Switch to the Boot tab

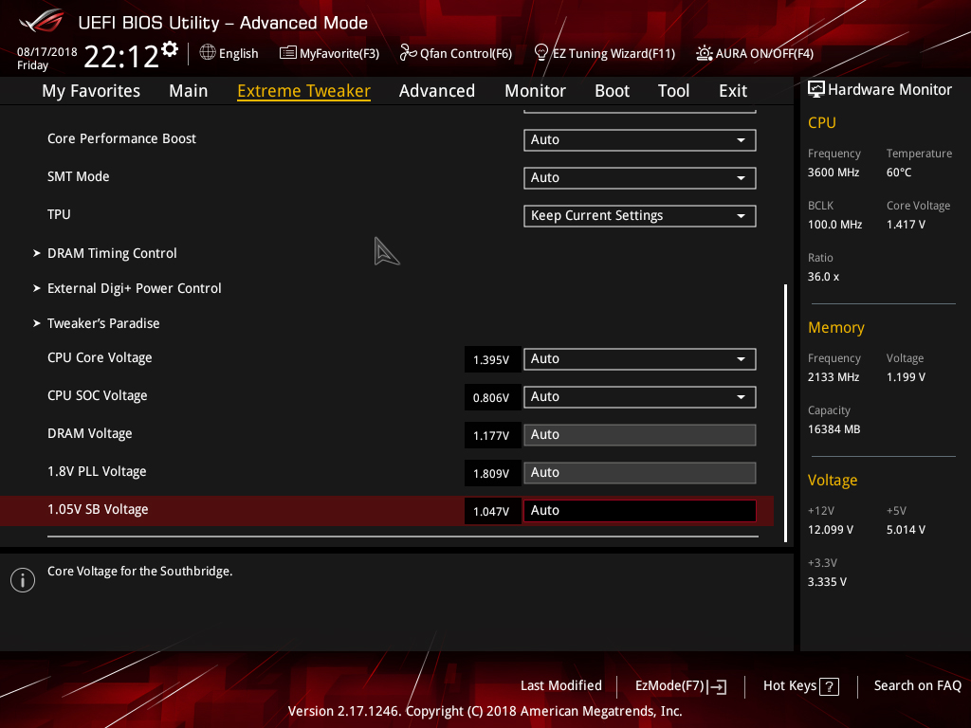[x=612, y=91]
